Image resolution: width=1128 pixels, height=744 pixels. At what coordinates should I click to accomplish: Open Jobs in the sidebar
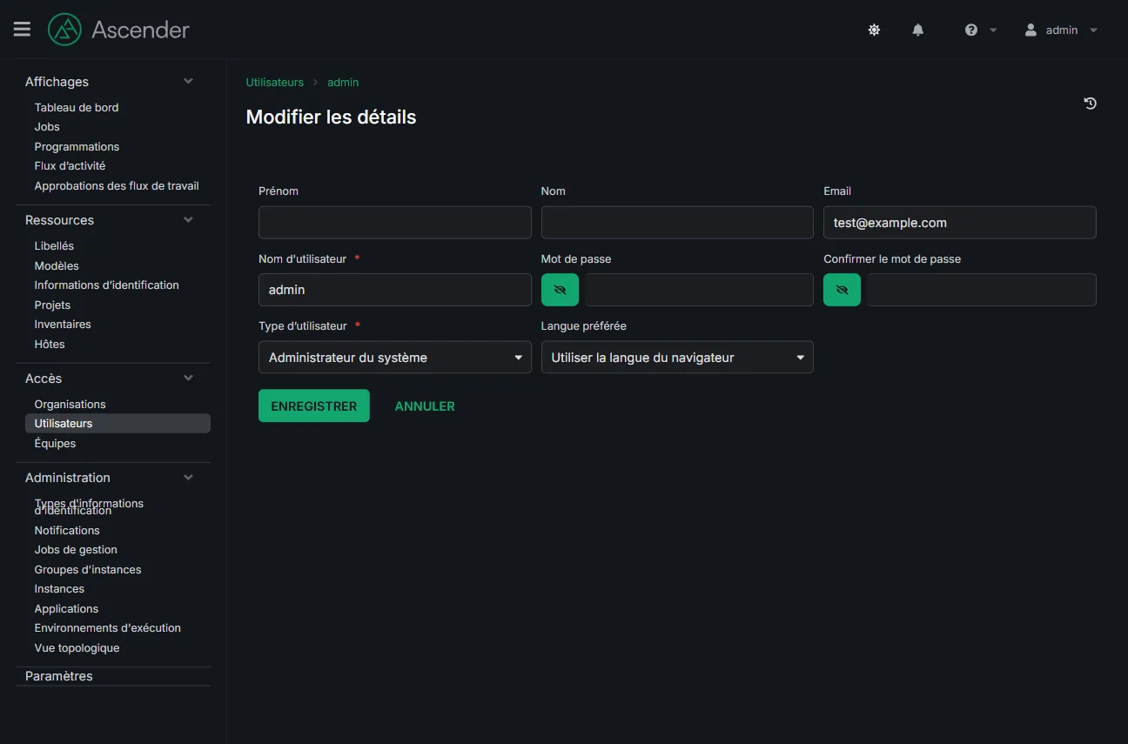coord(47,127)
